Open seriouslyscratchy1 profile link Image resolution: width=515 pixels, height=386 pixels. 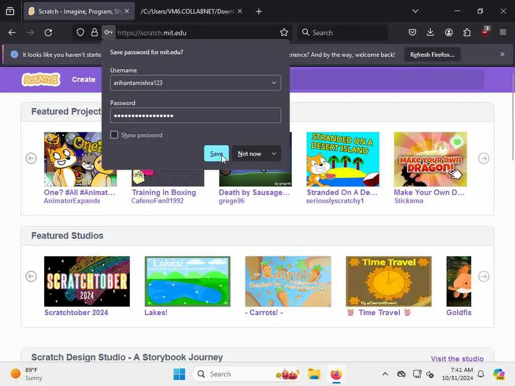(335, 201)
